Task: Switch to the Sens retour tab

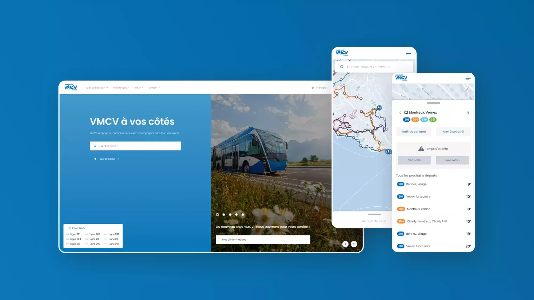Action: point(452,160)
